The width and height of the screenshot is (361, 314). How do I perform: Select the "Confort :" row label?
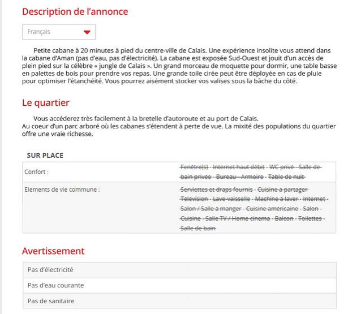pos(37,171)
